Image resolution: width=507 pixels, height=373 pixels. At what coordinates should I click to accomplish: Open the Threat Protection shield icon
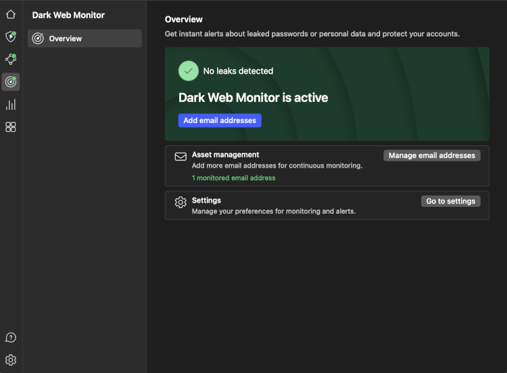(x=11, y=36)
